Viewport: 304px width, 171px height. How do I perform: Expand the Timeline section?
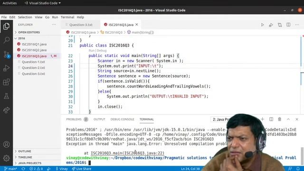click(25, 157)
